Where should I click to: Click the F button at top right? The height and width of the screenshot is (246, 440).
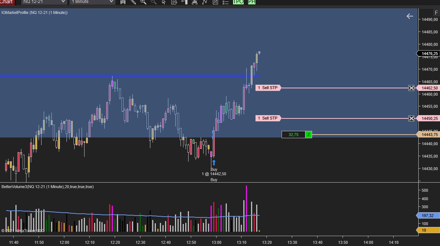(x=436, y=12)
